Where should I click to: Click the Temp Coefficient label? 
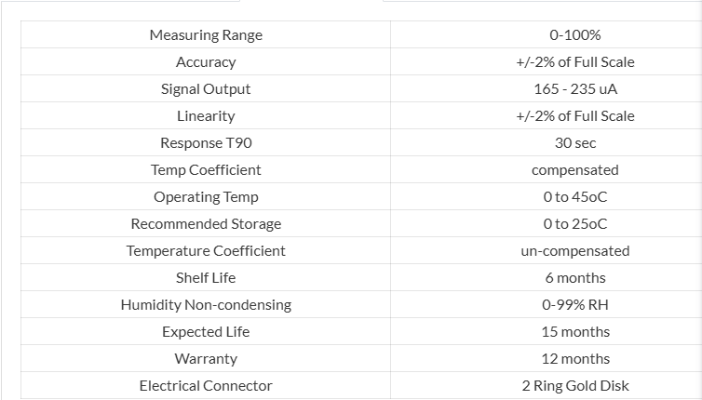[206, 169]
